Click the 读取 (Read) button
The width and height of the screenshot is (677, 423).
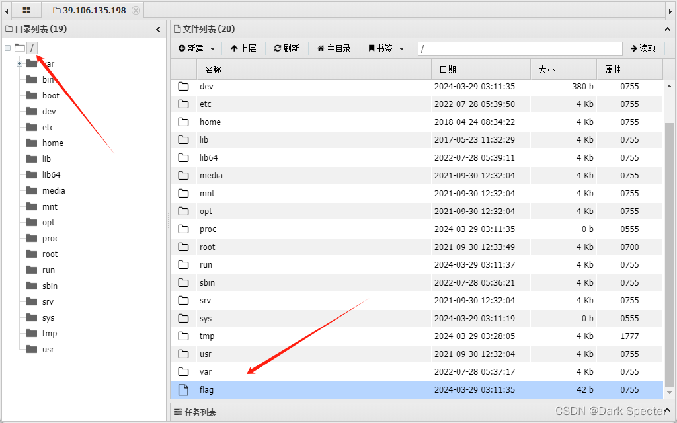(643, 48)
